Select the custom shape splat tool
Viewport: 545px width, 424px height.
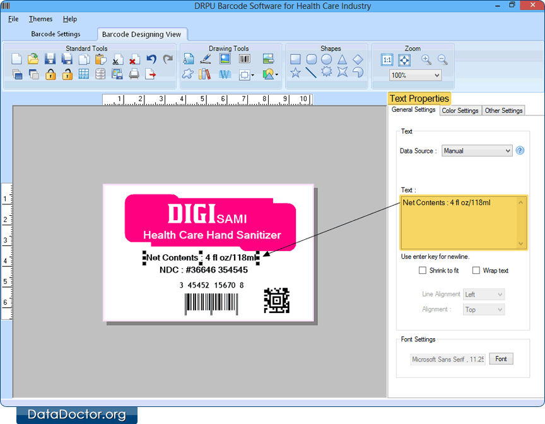click(x=188, y=74)
